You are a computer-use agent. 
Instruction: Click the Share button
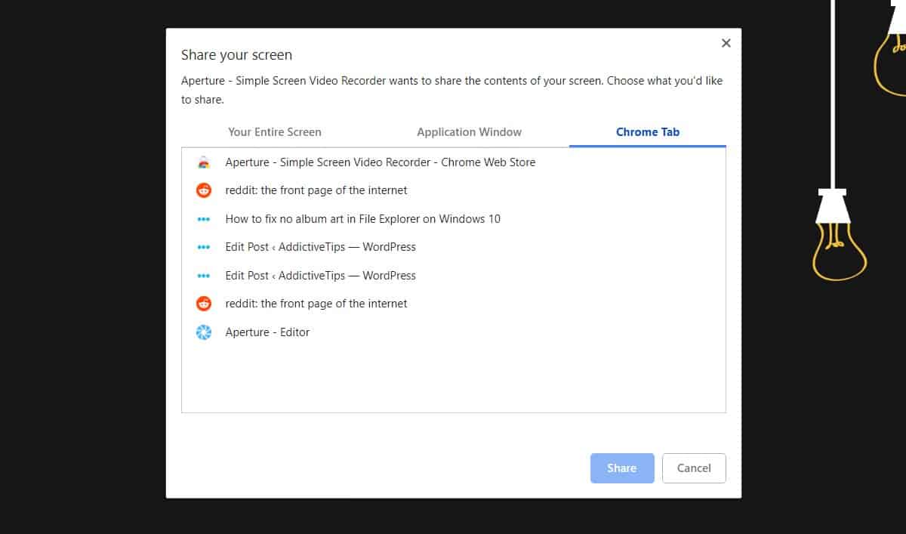coord(622,468)
